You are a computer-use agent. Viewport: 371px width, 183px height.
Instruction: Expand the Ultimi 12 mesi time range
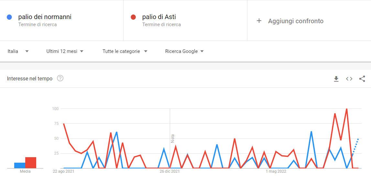pos(65,51)
